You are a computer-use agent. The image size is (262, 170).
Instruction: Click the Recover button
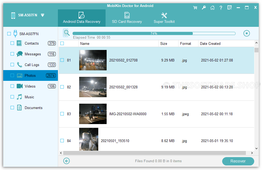(238, 161)
